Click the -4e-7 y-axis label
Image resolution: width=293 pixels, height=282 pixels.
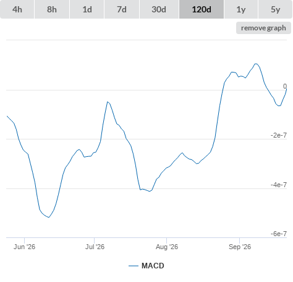pyautogui.click(x=279, y=185)
